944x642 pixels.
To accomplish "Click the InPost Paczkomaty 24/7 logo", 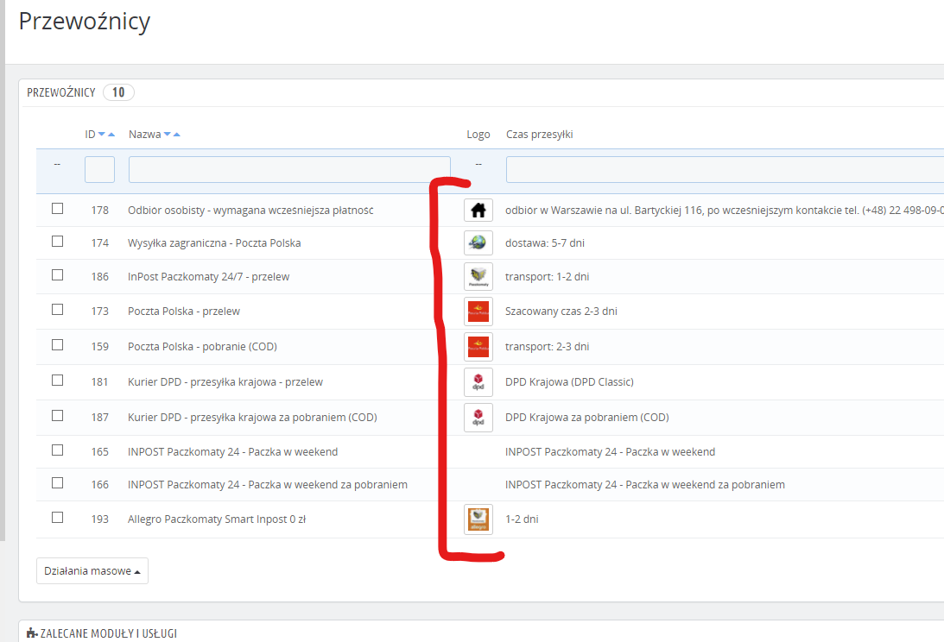I will [x=478, y=277].
